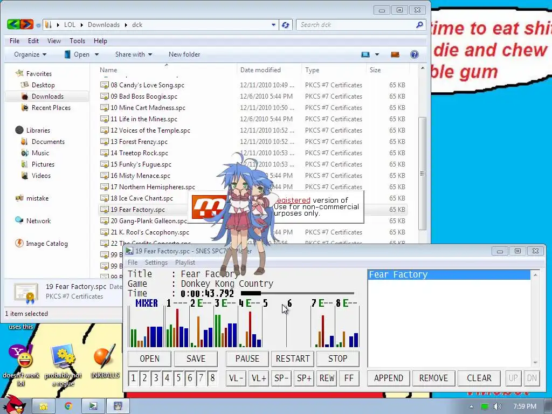Open address bar history dropdown arrow
Viewport: 552px width, 414px height.
click(x=273, y=25)
